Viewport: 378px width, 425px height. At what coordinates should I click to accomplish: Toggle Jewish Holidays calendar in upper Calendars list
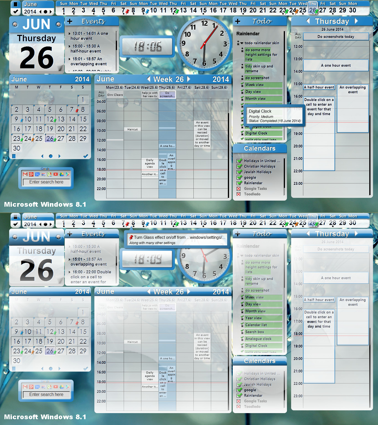tap(239, 172)
